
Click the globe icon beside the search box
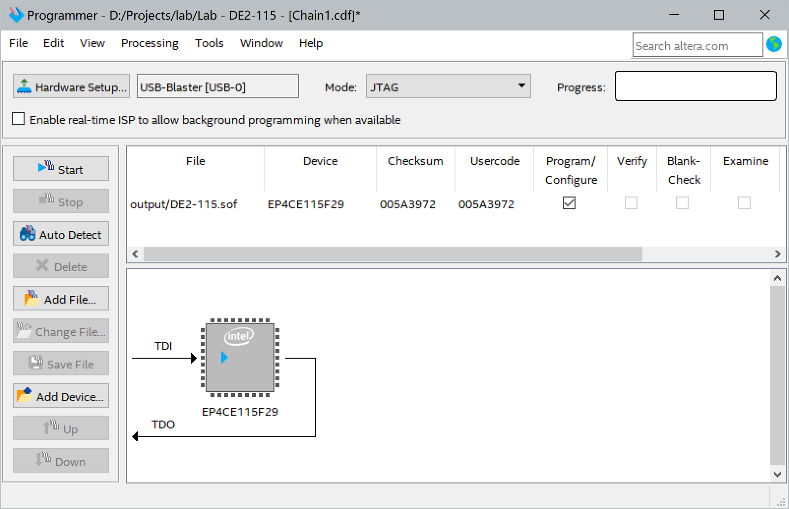click(x=774, y=45)
